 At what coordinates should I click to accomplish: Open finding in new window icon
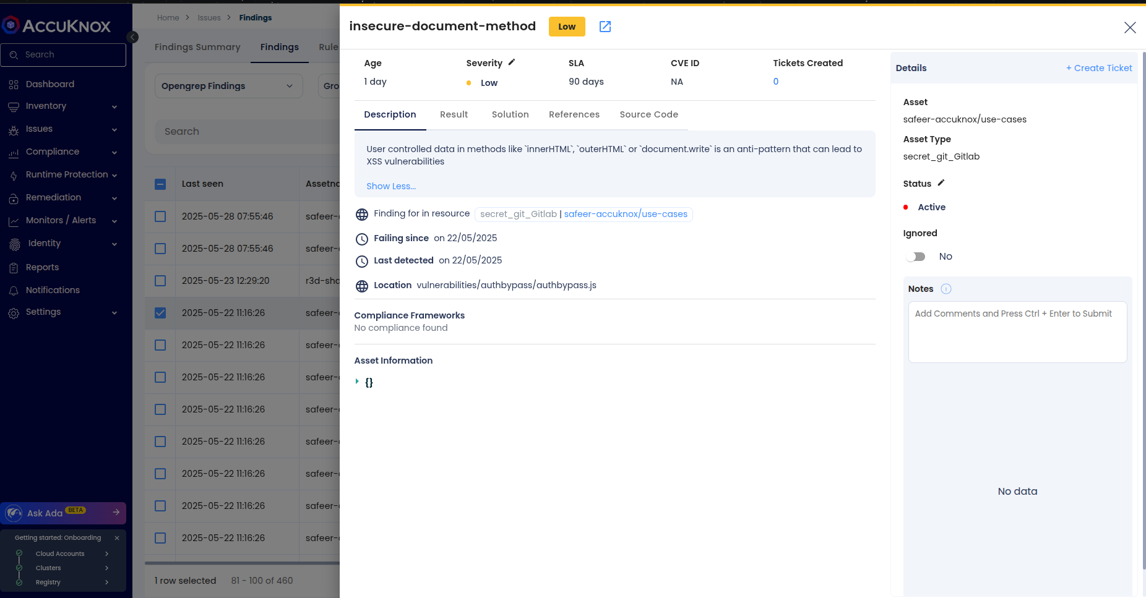point(605,27)
